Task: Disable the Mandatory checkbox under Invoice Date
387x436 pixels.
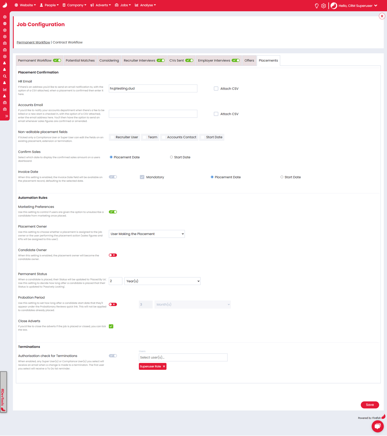Action: pos(142,177)
